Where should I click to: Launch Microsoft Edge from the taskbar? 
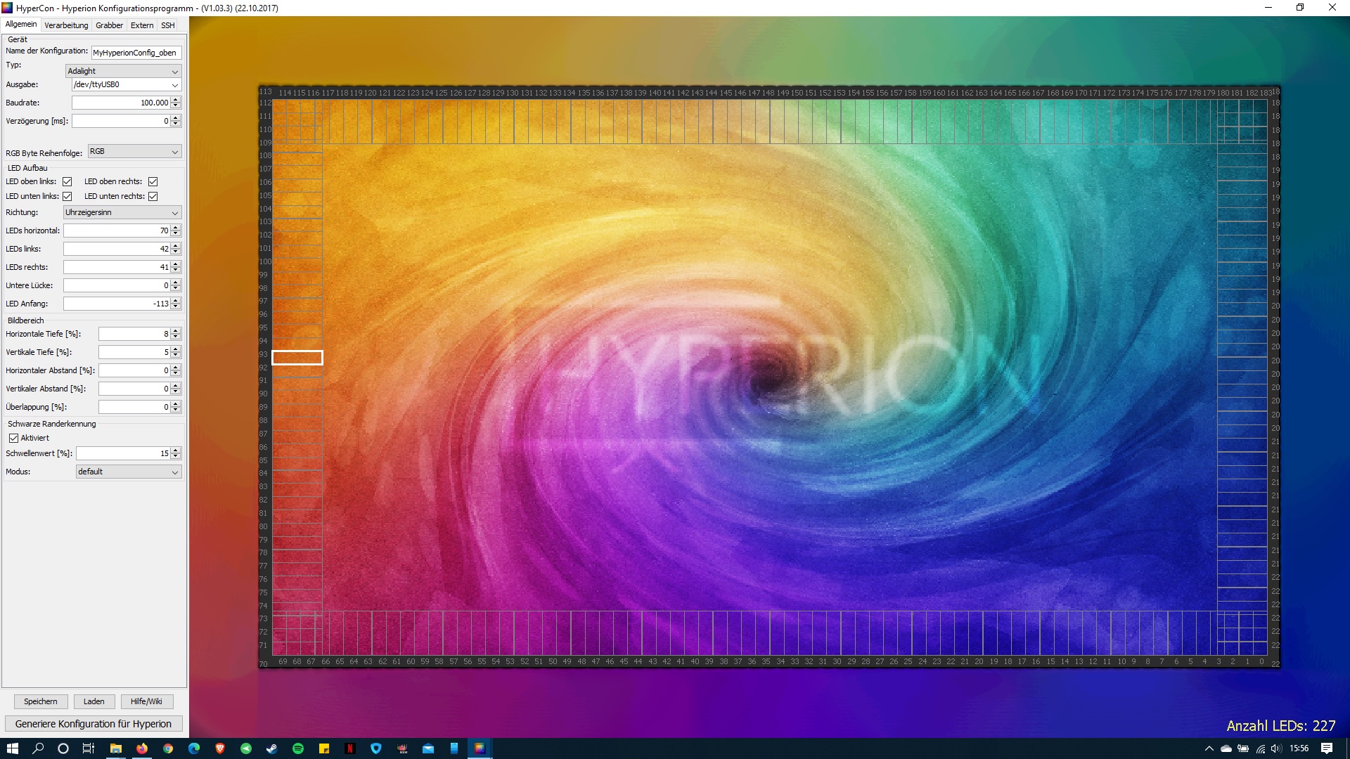tap(194, 748)
